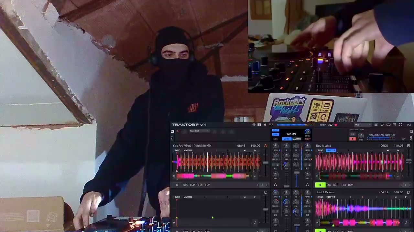Image resolution: width=414 pixels, height=232 pixels.
Task: Decrease Deck B loop size arrow
Action: (x=401, y=185)
